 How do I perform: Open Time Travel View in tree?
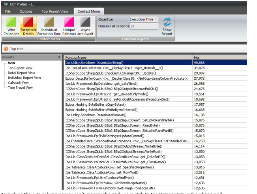(x=20, y=88)
